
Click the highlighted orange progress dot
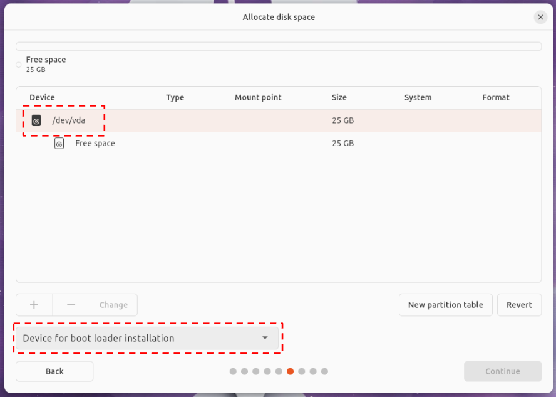tap(290, 371)
